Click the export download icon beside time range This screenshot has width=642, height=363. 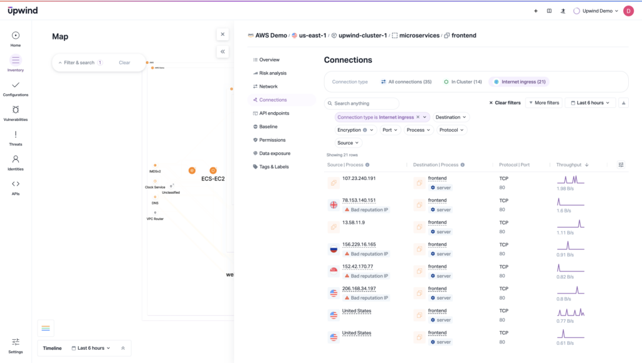[624, 103]
